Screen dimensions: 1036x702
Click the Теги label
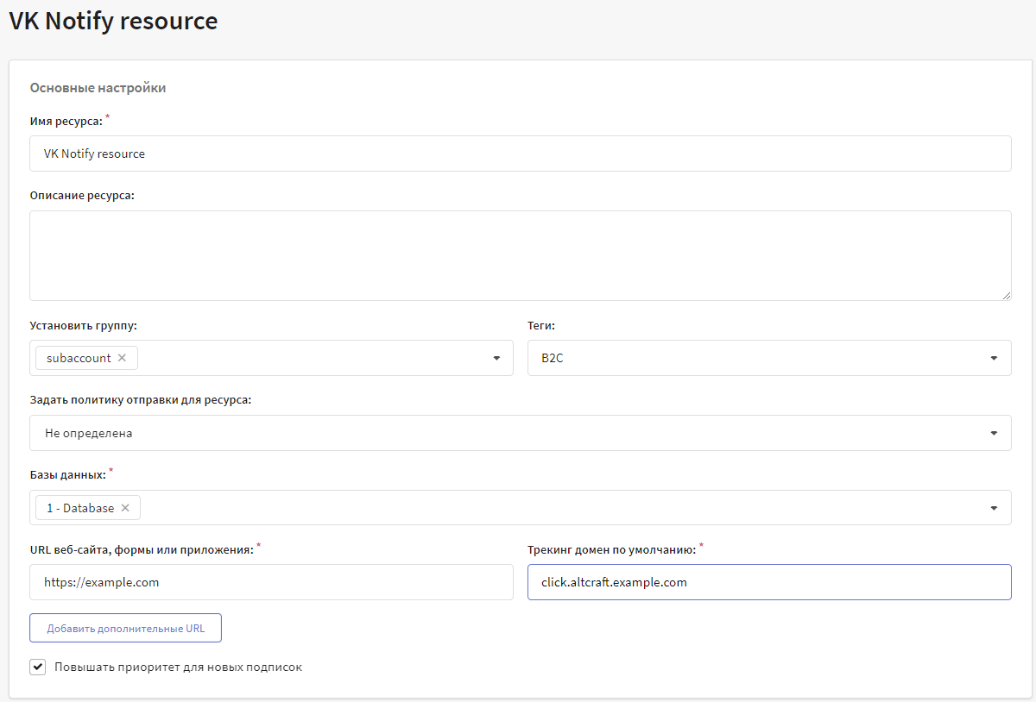541,326
